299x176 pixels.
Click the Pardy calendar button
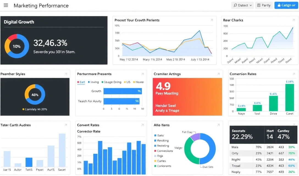(264, 5)
